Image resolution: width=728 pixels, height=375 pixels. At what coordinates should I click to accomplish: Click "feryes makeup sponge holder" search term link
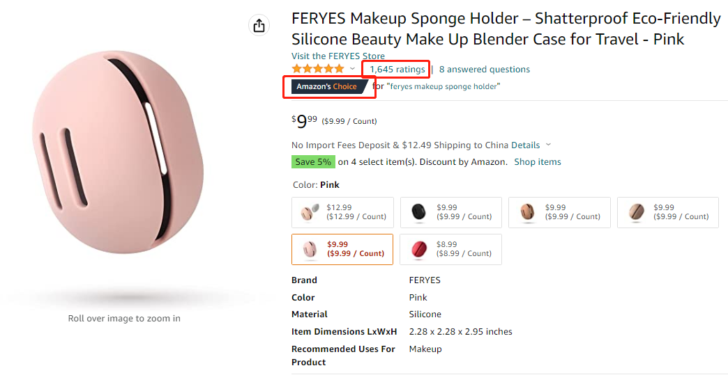coord(443,86)
